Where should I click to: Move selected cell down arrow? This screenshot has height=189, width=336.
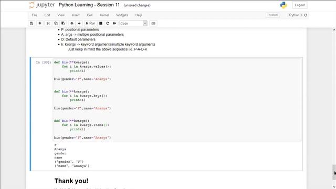[79, 23]
